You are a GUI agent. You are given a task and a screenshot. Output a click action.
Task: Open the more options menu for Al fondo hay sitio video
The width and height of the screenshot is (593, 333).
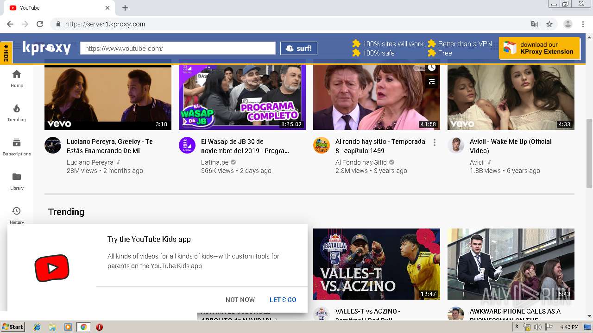click(435, 142)
